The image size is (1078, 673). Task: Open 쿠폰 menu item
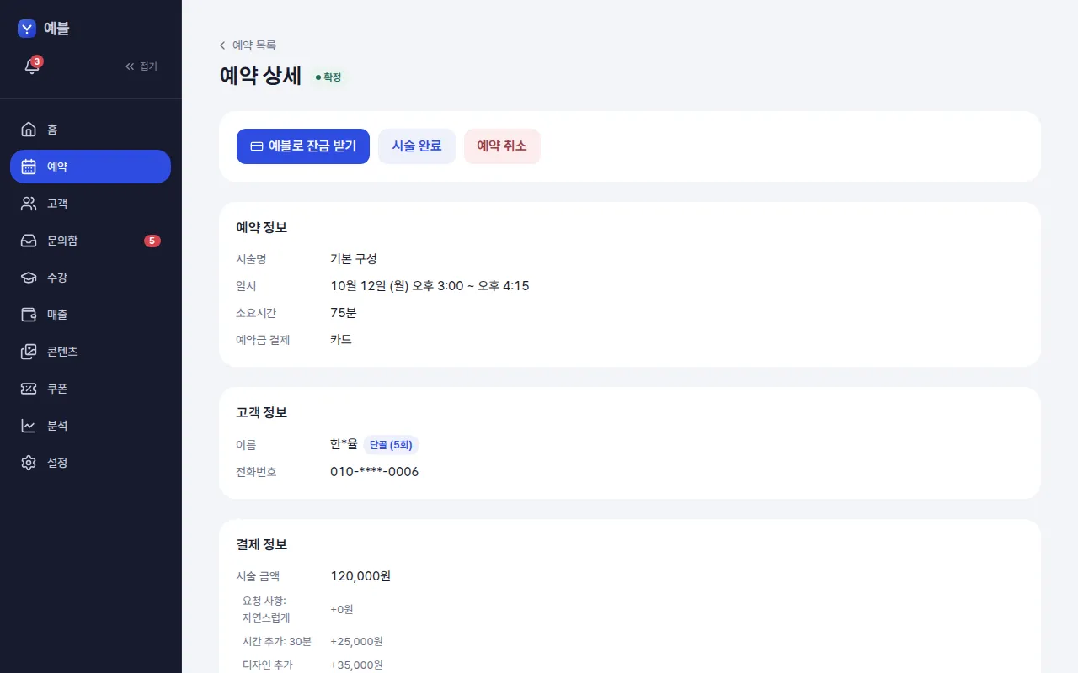tap(90, 389)
